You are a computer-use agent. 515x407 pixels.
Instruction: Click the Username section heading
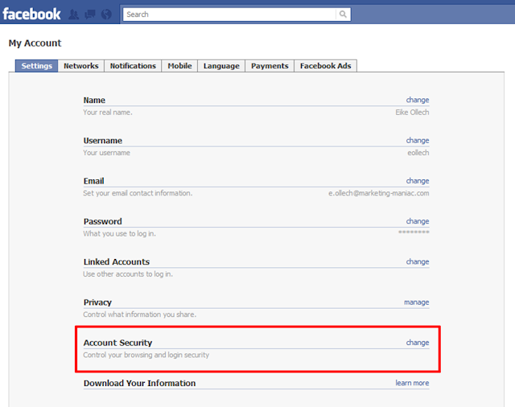point(103,141)
